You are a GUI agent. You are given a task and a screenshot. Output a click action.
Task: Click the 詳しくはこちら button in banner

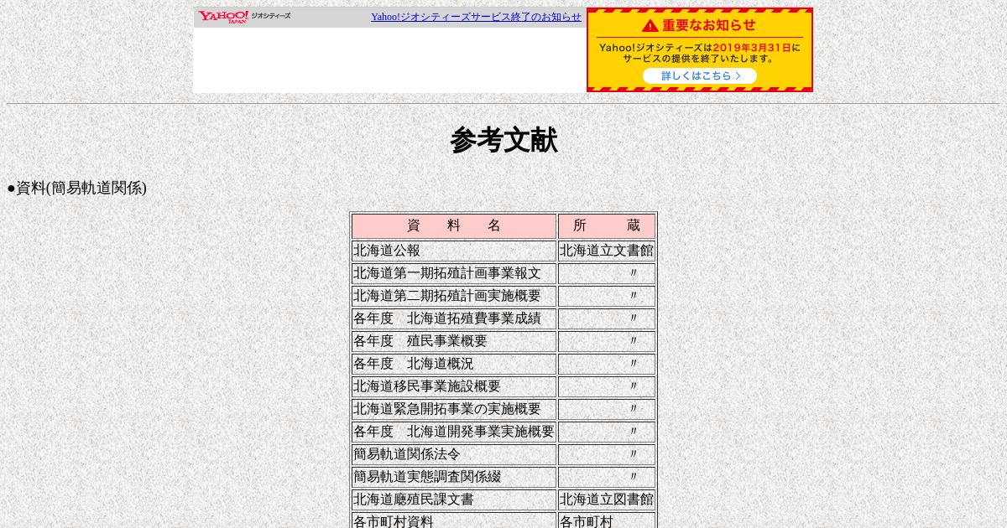tap(700, 76)
